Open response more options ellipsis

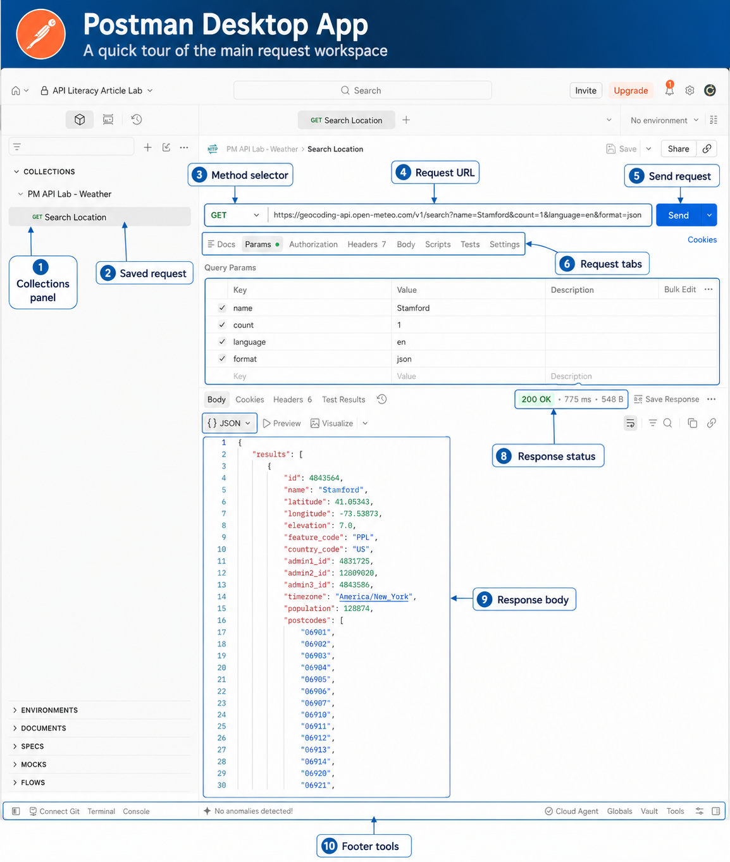coord(711,399)
